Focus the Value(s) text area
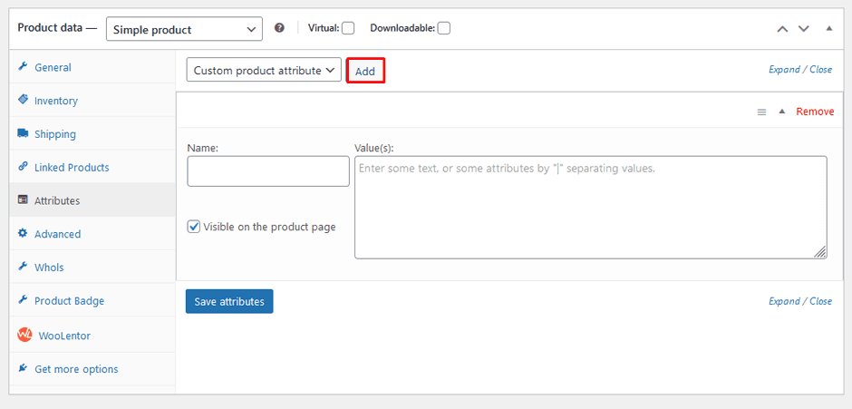 (591, 207)
